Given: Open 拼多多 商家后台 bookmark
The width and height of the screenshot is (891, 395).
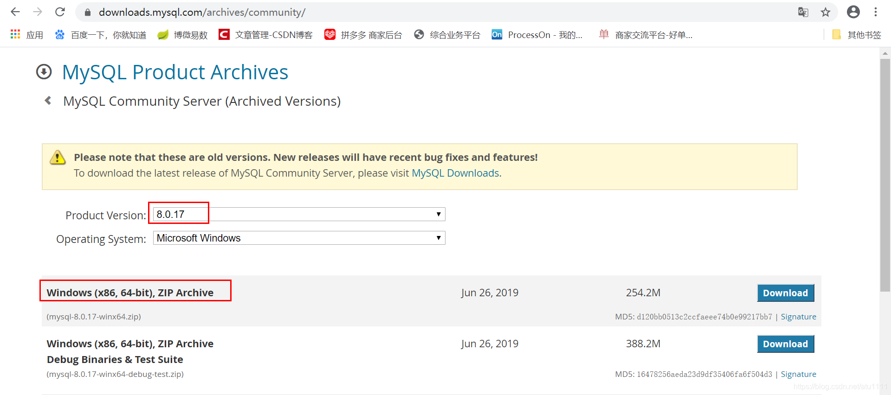Looking at the screenshot, I should (x=363, y=35).
